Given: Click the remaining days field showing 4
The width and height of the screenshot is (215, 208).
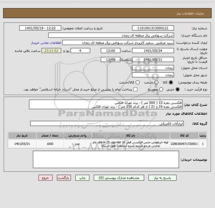Looking at the screenshot, I should [80, 51].
